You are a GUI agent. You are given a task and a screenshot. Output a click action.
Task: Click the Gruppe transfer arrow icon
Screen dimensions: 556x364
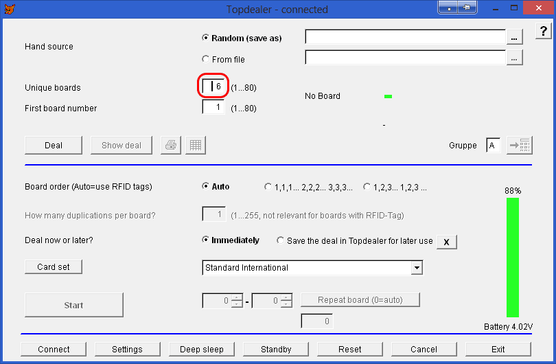tap(520, 145)
